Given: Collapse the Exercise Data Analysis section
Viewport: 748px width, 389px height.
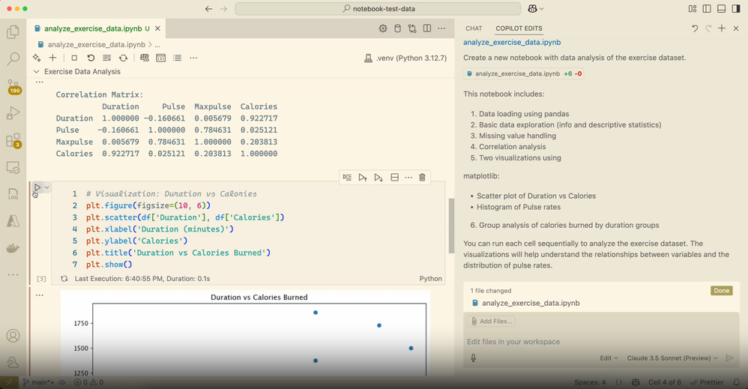Looking at the screenshot, I should click(36, 72).
